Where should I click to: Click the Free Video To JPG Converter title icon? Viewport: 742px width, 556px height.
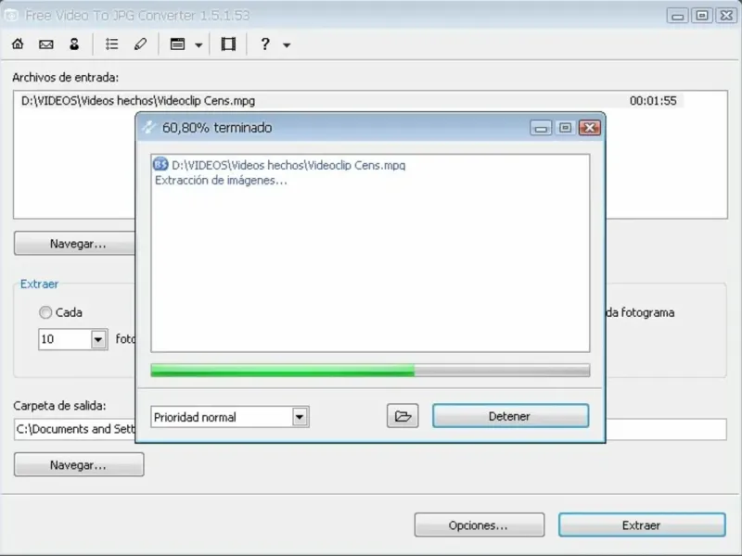point(11,15)
